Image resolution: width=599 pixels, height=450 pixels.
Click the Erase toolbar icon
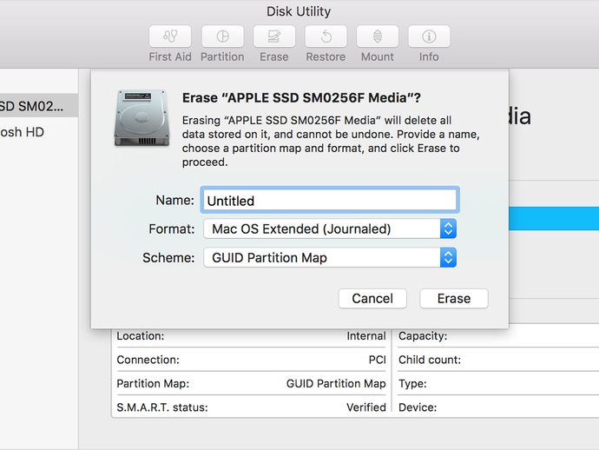pos(274,36)
